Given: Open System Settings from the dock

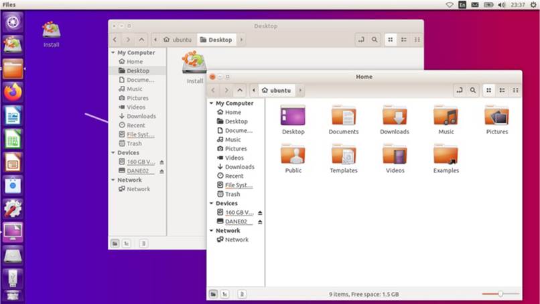Looking at the screenshot, I should [x=13, y=209].
